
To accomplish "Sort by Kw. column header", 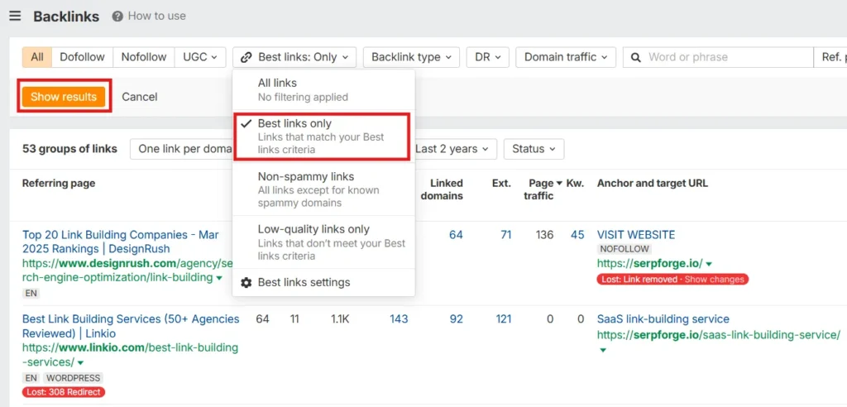I will click(x=576, y=183).
